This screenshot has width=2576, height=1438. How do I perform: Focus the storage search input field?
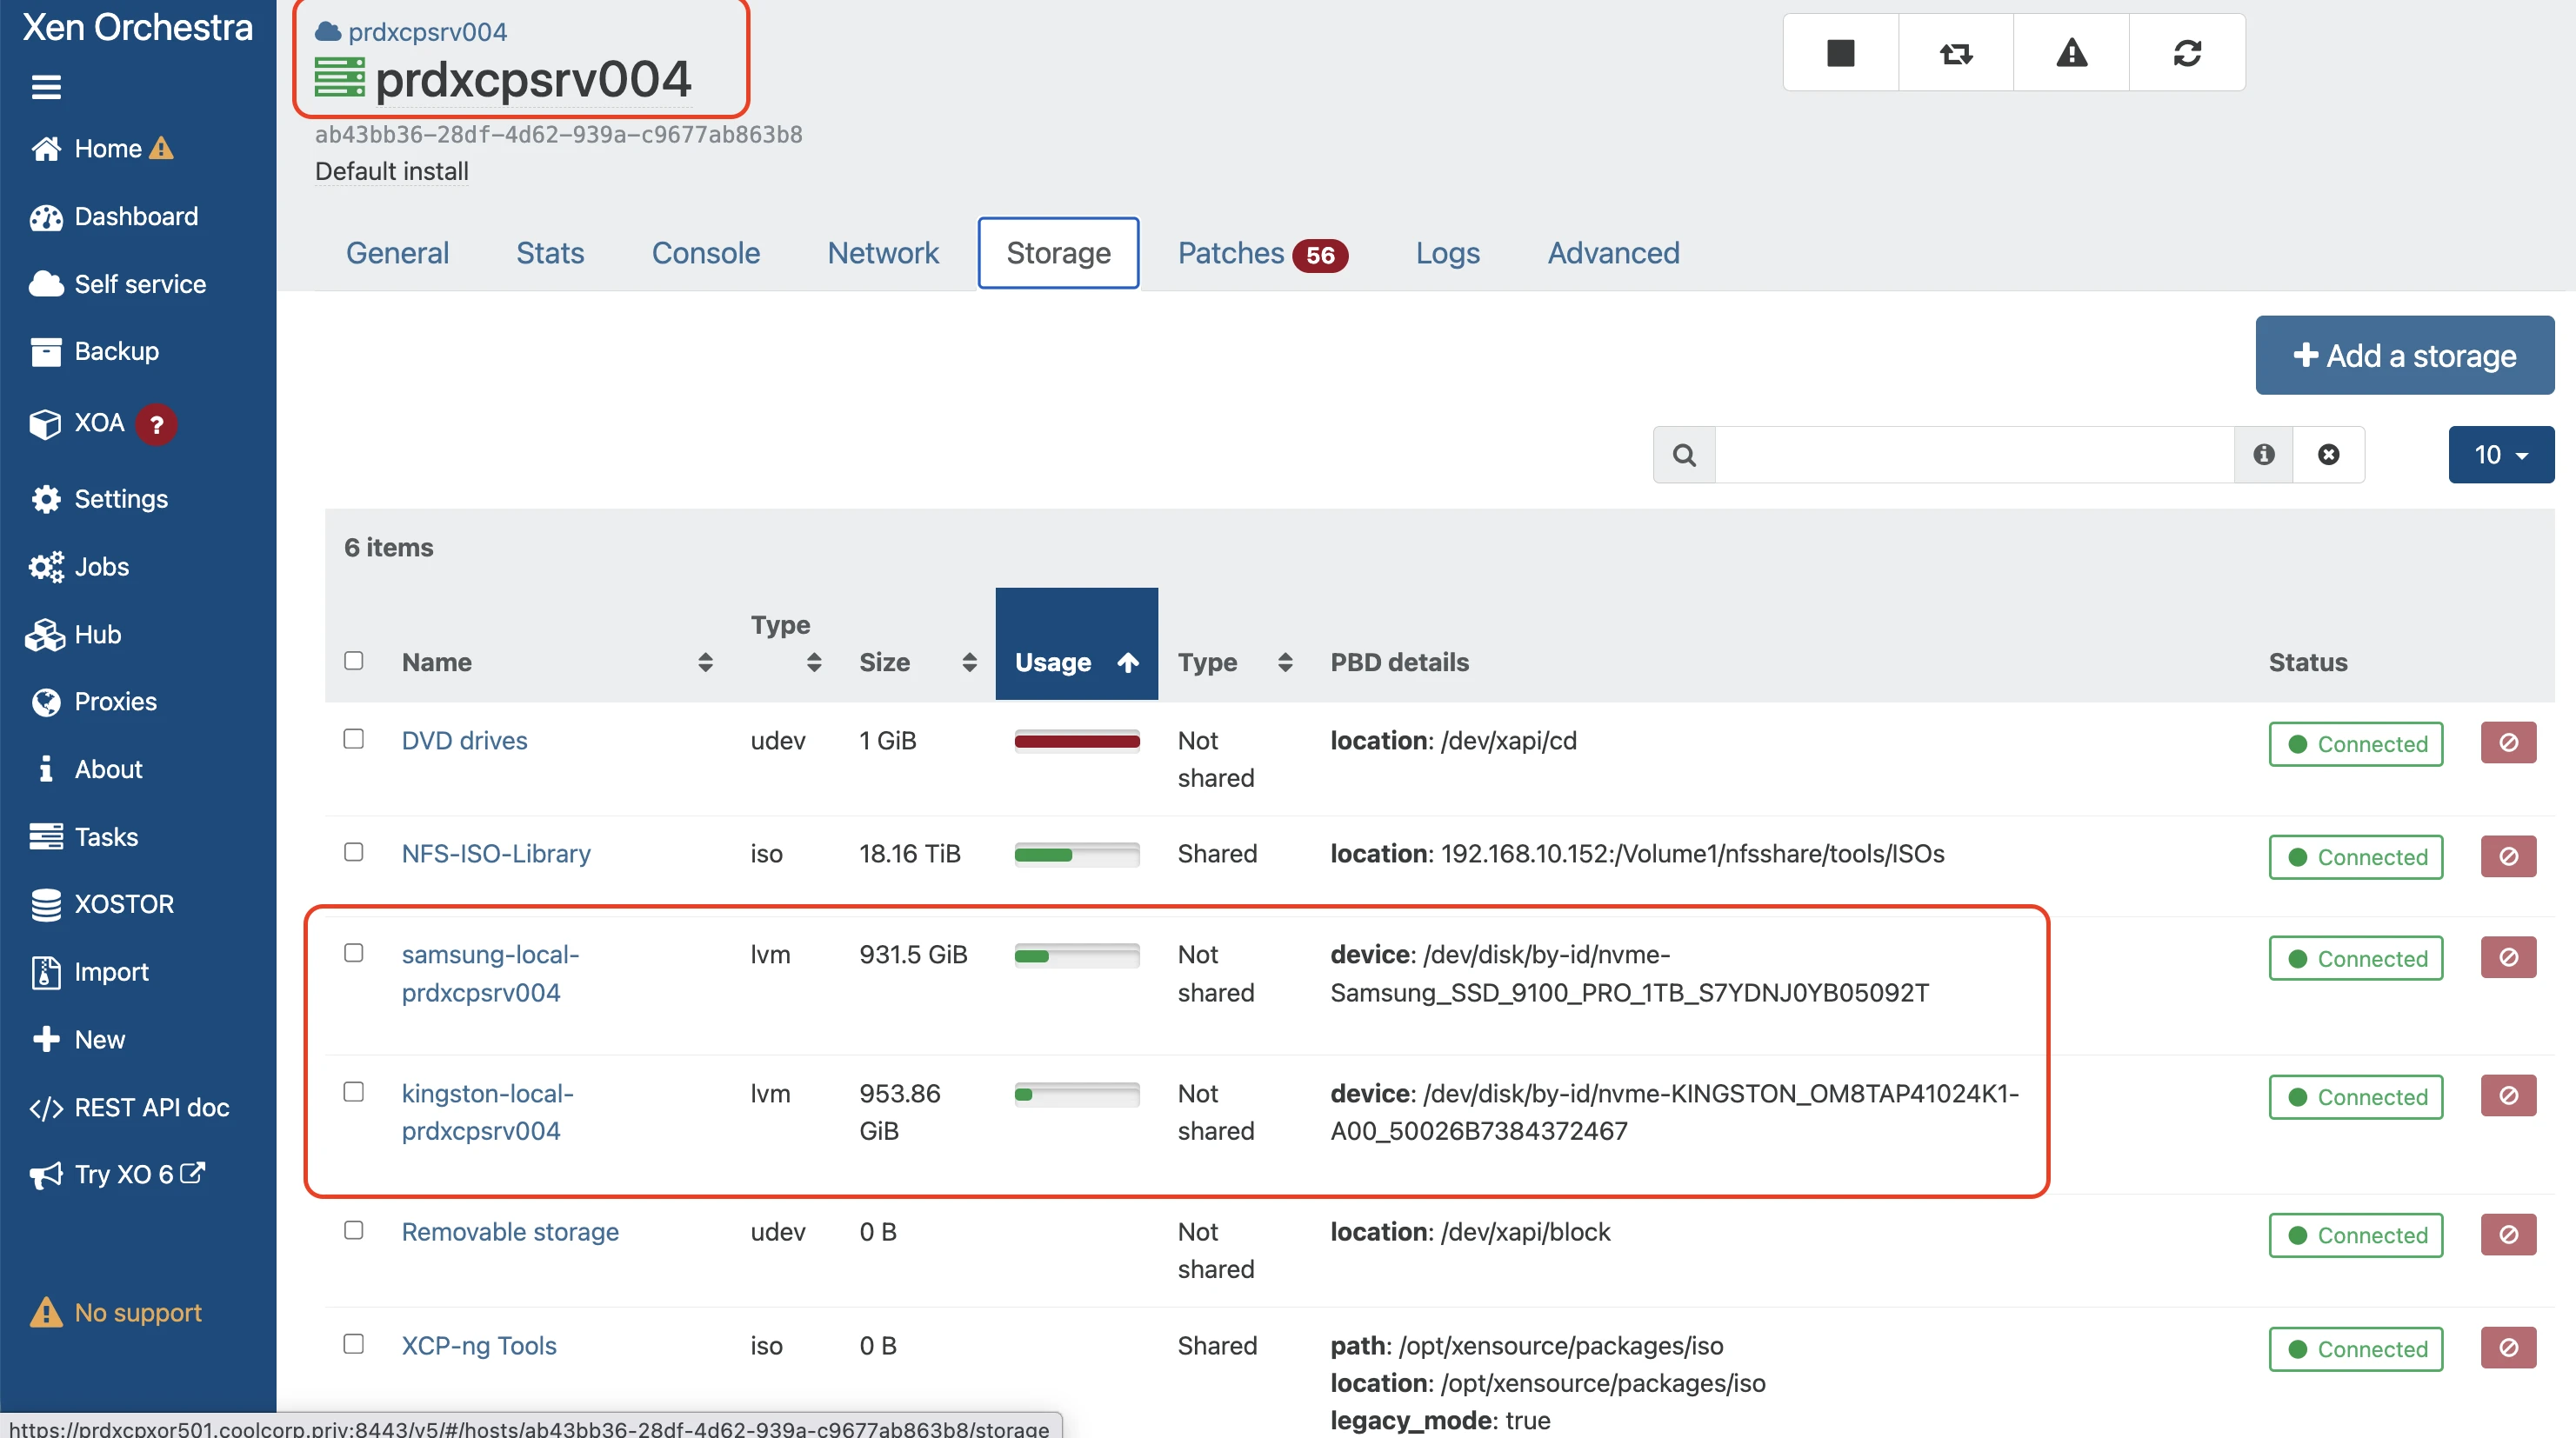[1974, 455]
